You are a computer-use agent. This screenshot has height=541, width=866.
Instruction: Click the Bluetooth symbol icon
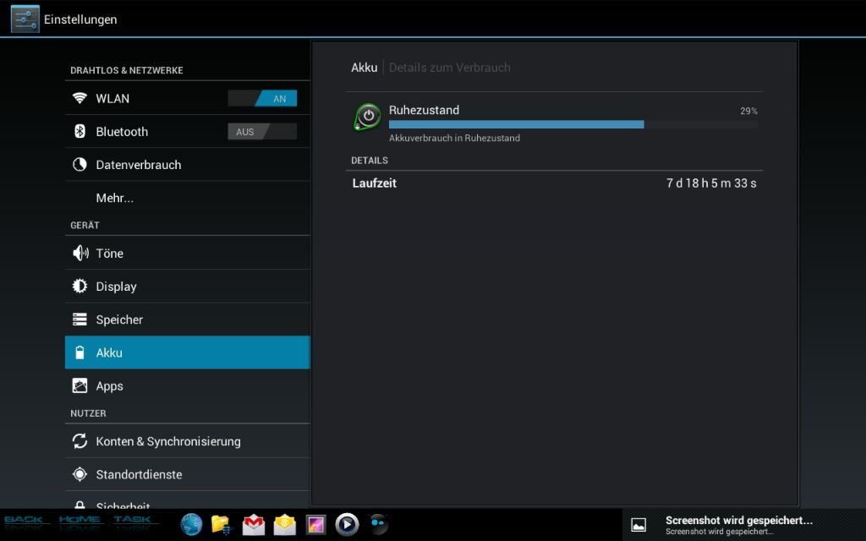[79, 131]
